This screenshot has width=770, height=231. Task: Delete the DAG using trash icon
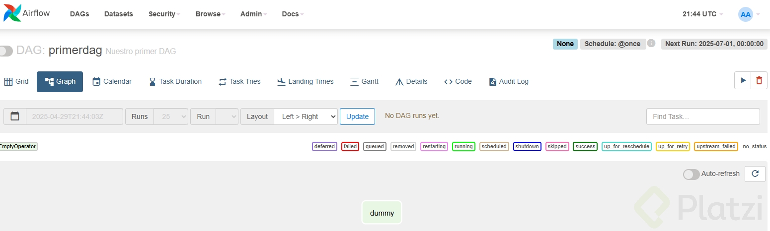pos(759,80)
